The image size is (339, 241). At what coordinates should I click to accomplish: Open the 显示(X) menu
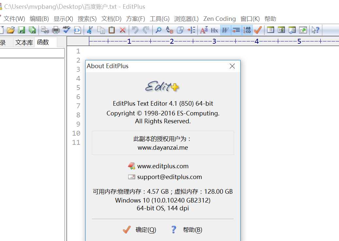pos(63,19)
